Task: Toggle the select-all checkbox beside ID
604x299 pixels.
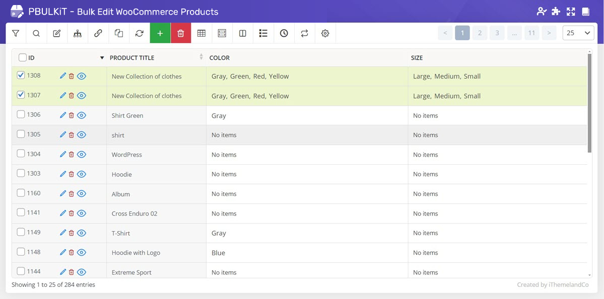Action: tap(22, 58)
